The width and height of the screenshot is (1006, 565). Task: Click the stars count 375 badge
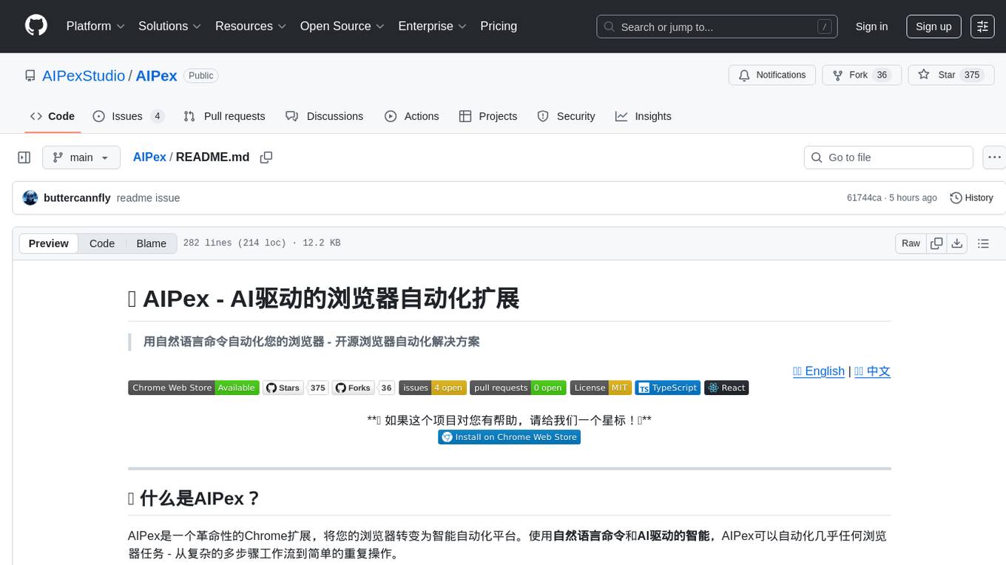click(318, 388)
